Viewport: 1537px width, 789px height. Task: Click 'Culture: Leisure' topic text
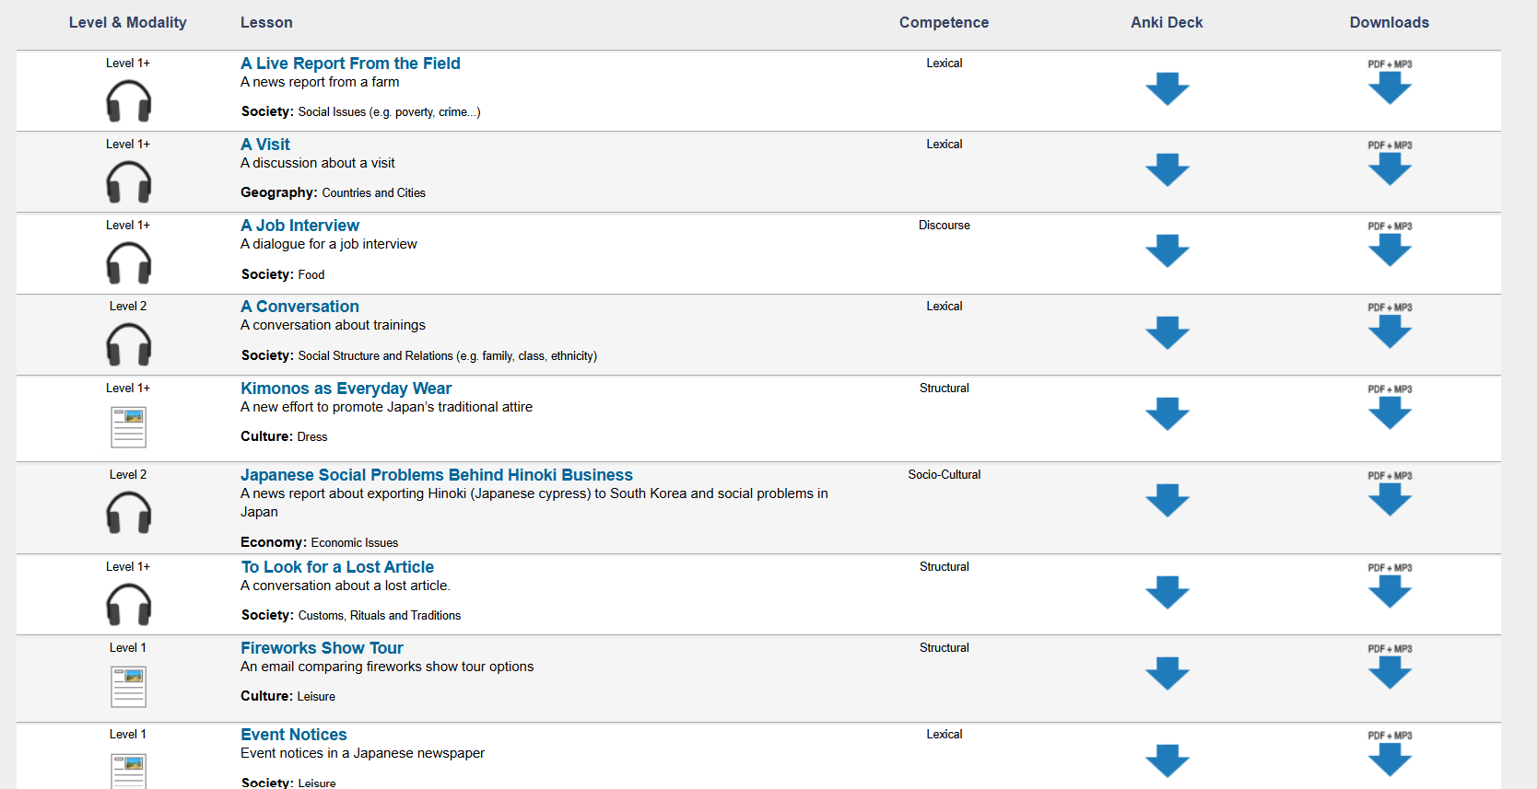point(288,696)
